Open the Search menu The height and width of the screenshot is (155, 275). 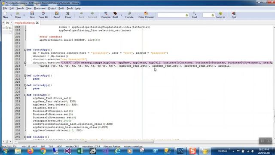(20, 8)
